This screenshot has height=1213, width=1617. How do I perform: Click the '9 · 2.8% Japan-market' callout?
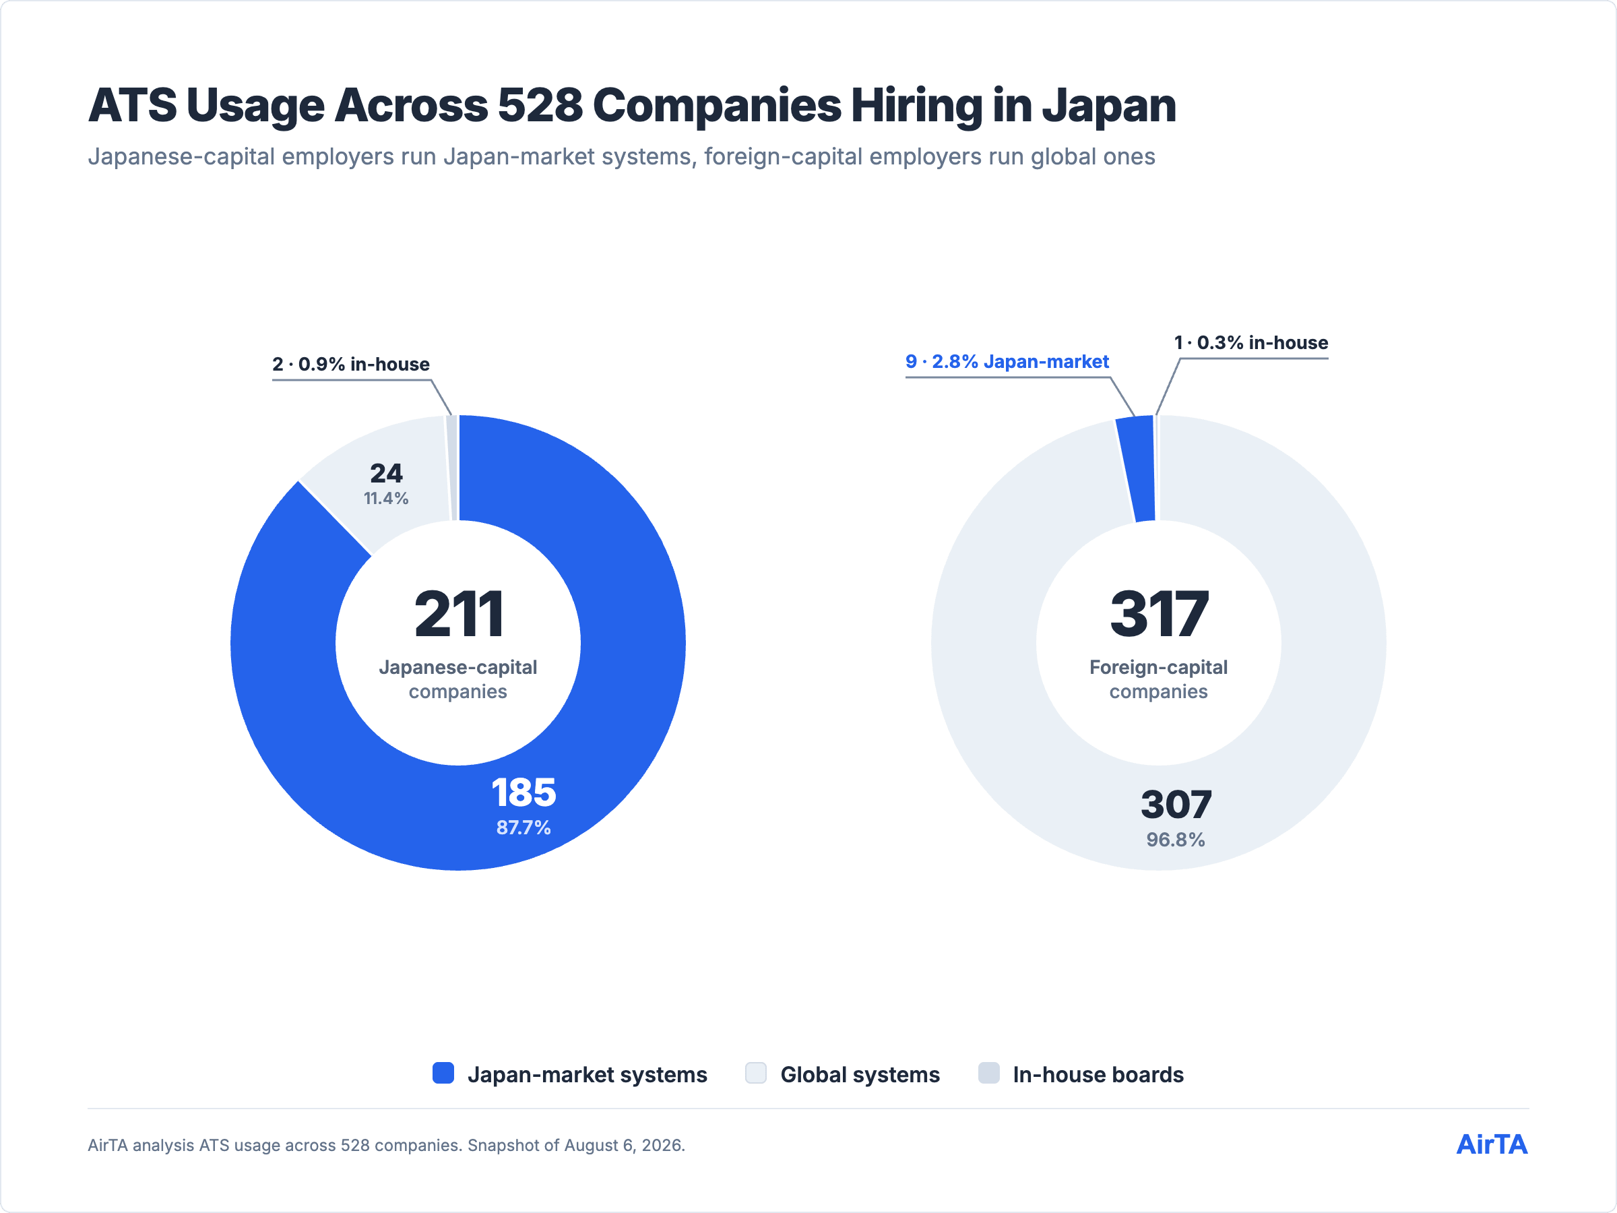tap(1007, 362)
